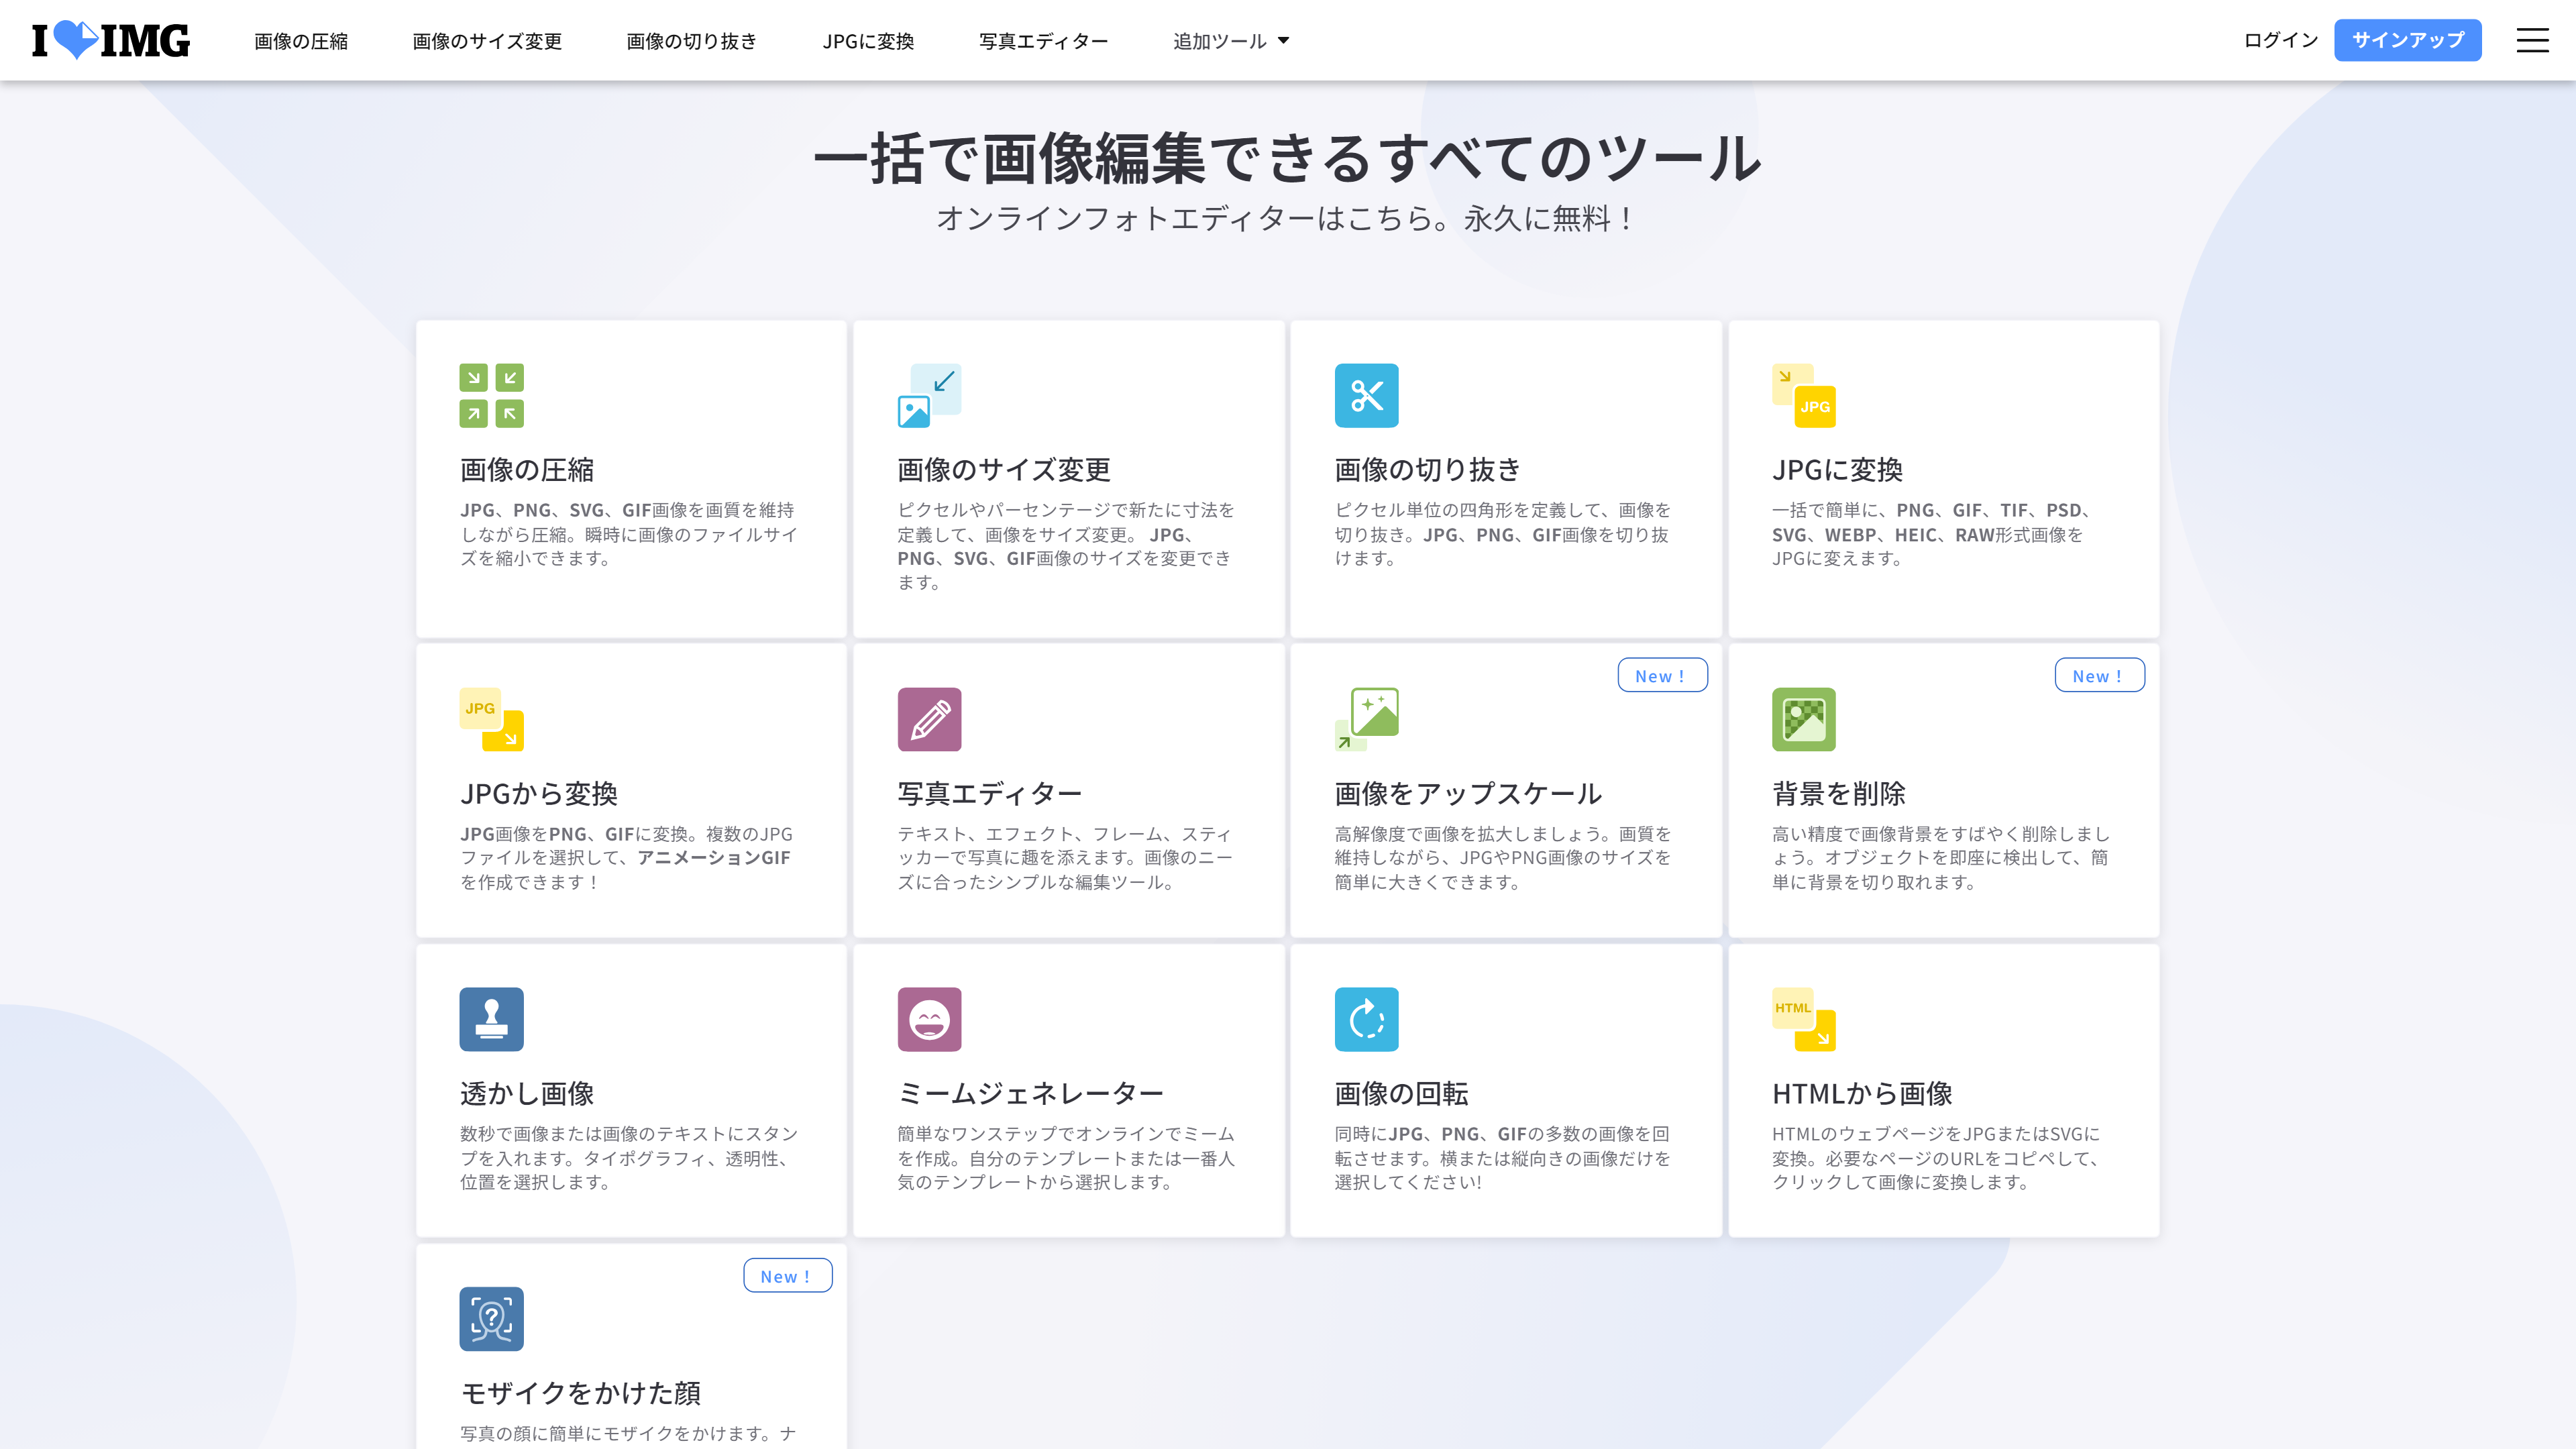Click the blur face icon
Screen dimensions: 2576x1449
pyautogui.click(x=491, y=1318)
